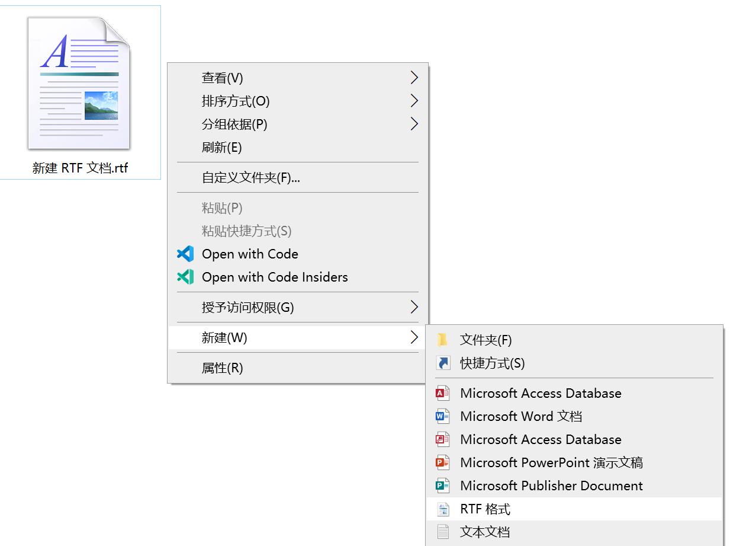The width and height of the screenshot is (730, 546).
Task: Select the 新建 RTF 文档.rtf file thumbnail
Action: (79, 83)
